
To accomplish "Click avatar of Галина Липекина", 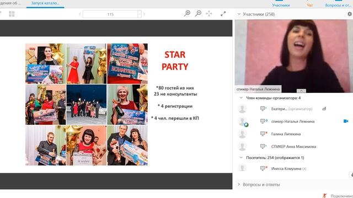I will 243,134.
